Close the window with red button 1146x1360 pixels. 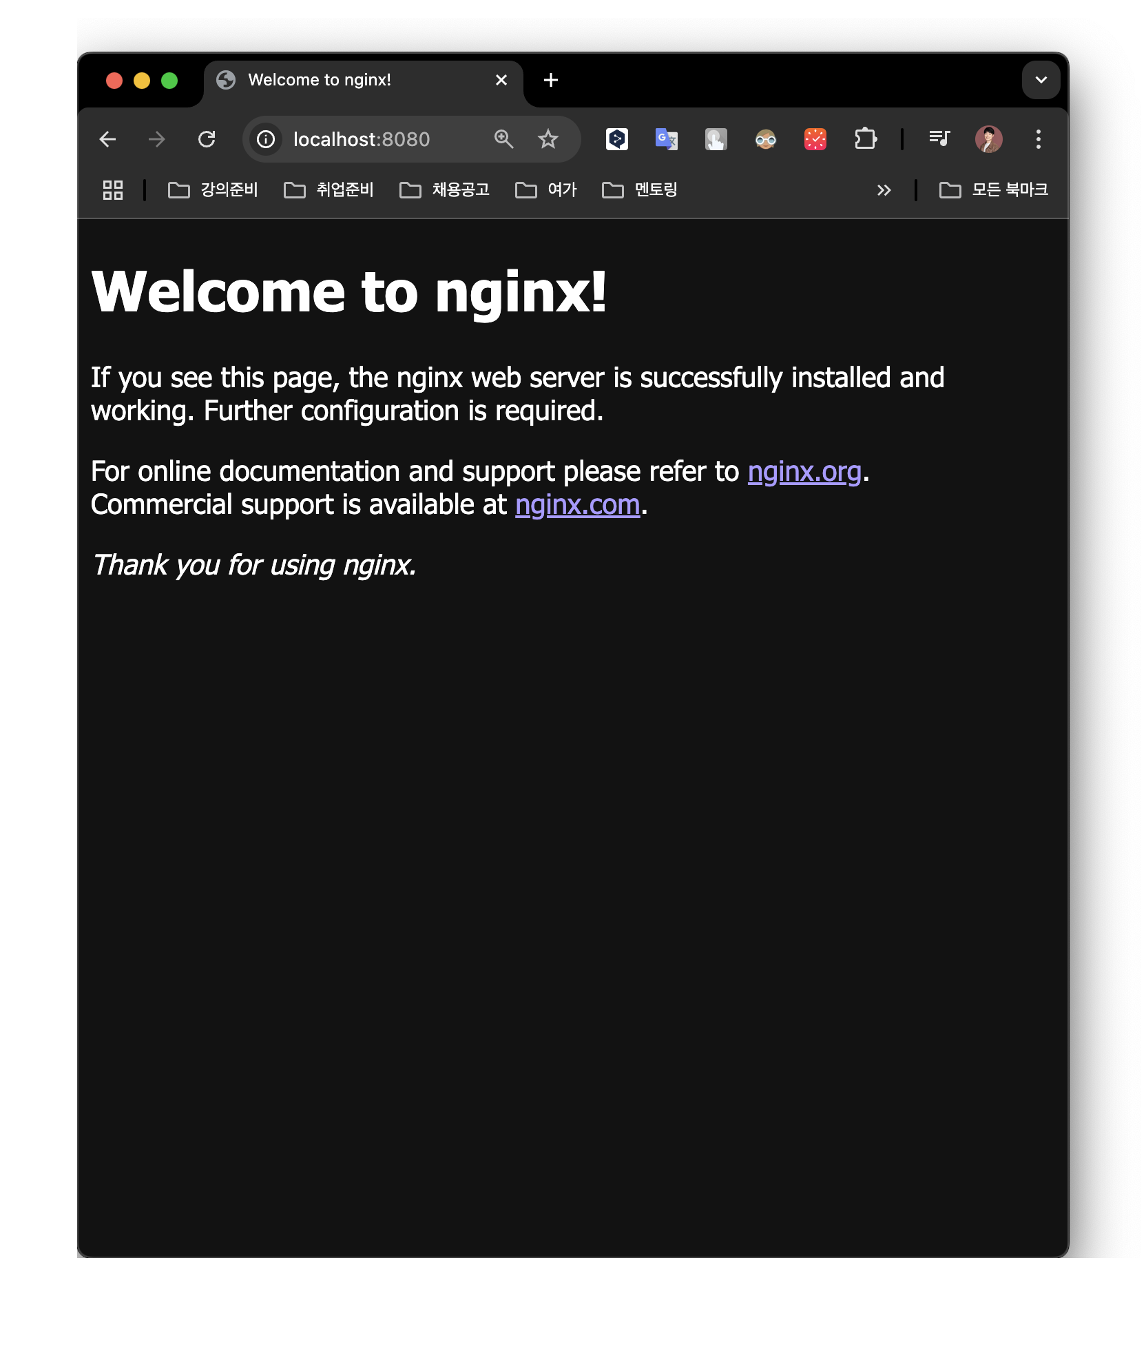click(x=114, y=81)
